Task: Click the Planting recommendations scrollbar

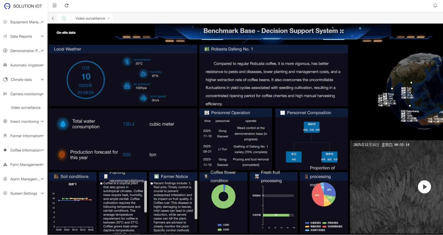Action: click(x=146, y=197)
